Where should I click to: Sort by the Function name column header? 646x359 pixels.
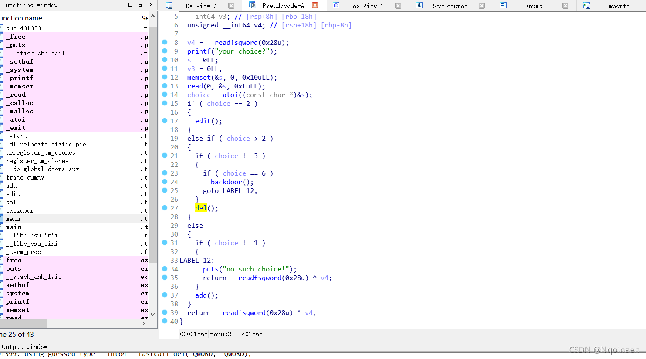[69, 18]
